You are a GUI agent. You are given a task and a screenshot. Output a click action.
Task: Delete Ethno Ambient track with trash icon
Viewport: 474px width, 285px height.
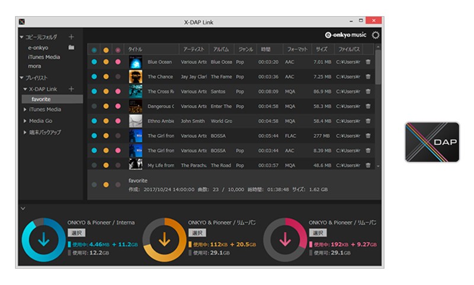[x=368, y=121]
